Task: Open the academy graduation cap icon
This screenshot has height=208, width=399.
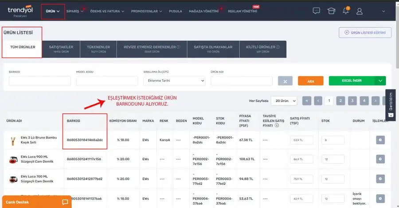Action: tap(331, 11)
